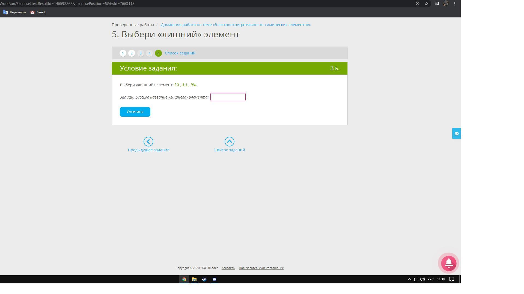The width and height of the screenshot is (524, 294).
Task: Open the browser three-dot menu
Action: click(x=455, y=4)
